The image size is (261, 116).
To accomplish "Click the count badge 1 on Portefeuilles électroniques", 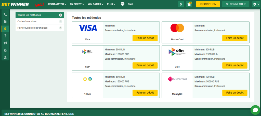I will pyautogui.click(x=61, y=28).
